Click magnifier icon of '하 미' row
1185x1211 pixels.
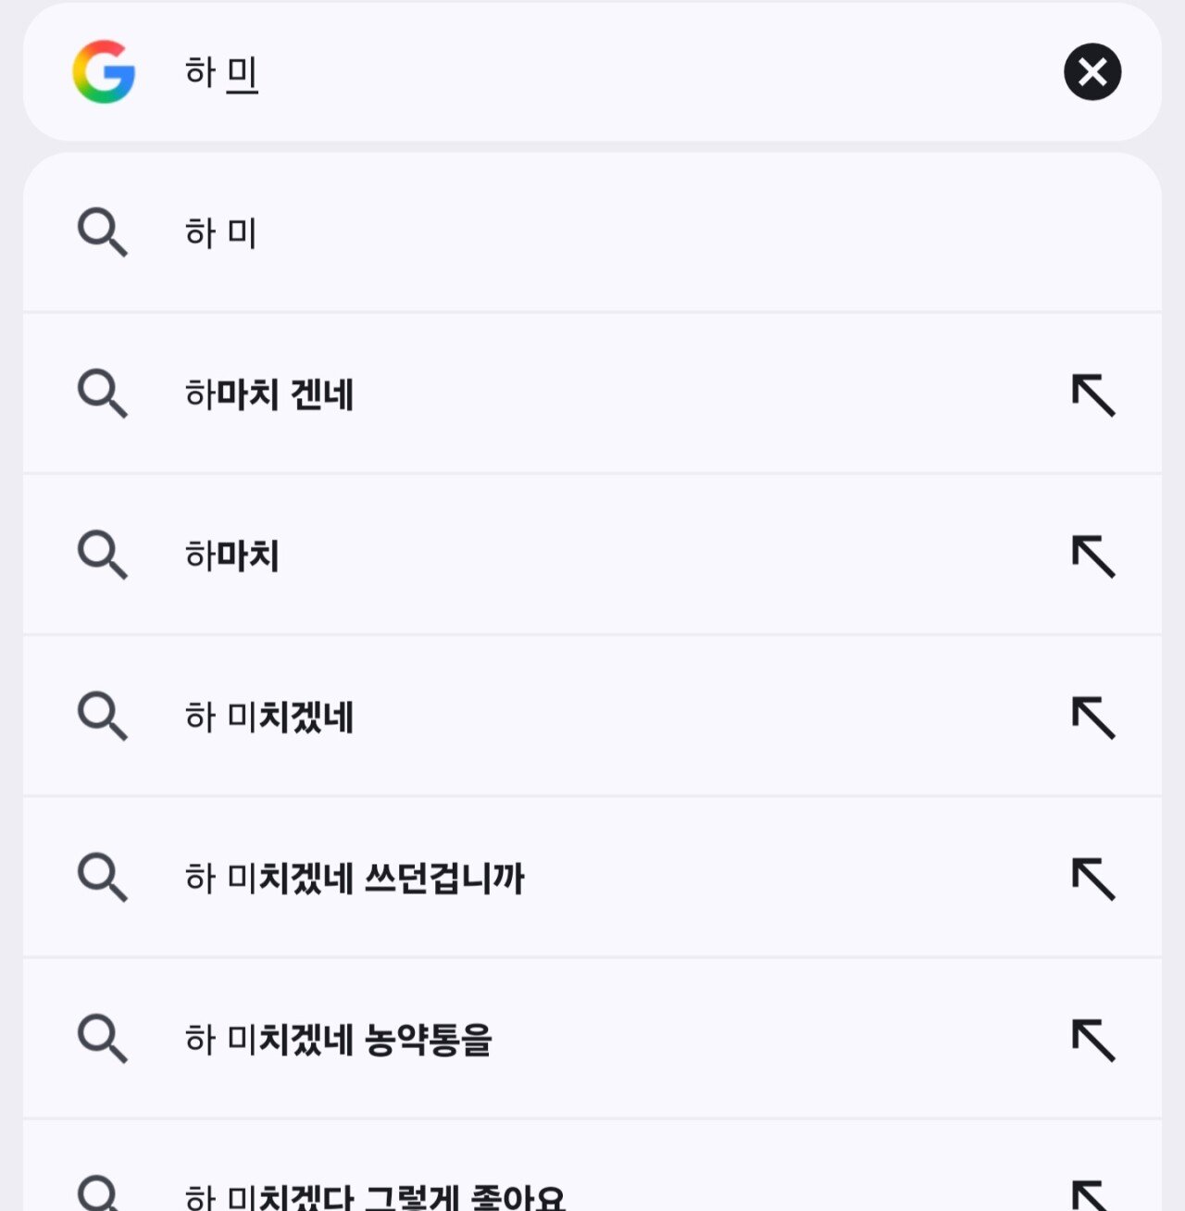coord(102,232)
